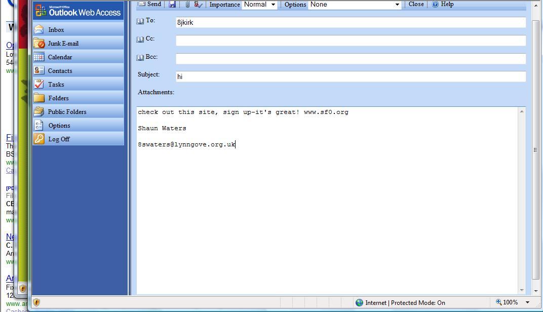Click the paperclip attachment icon

tap(187, 5)
